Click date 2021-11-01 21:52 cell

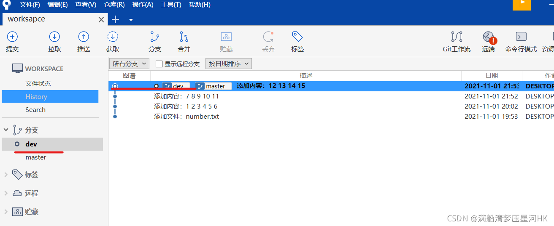(491, 96)
